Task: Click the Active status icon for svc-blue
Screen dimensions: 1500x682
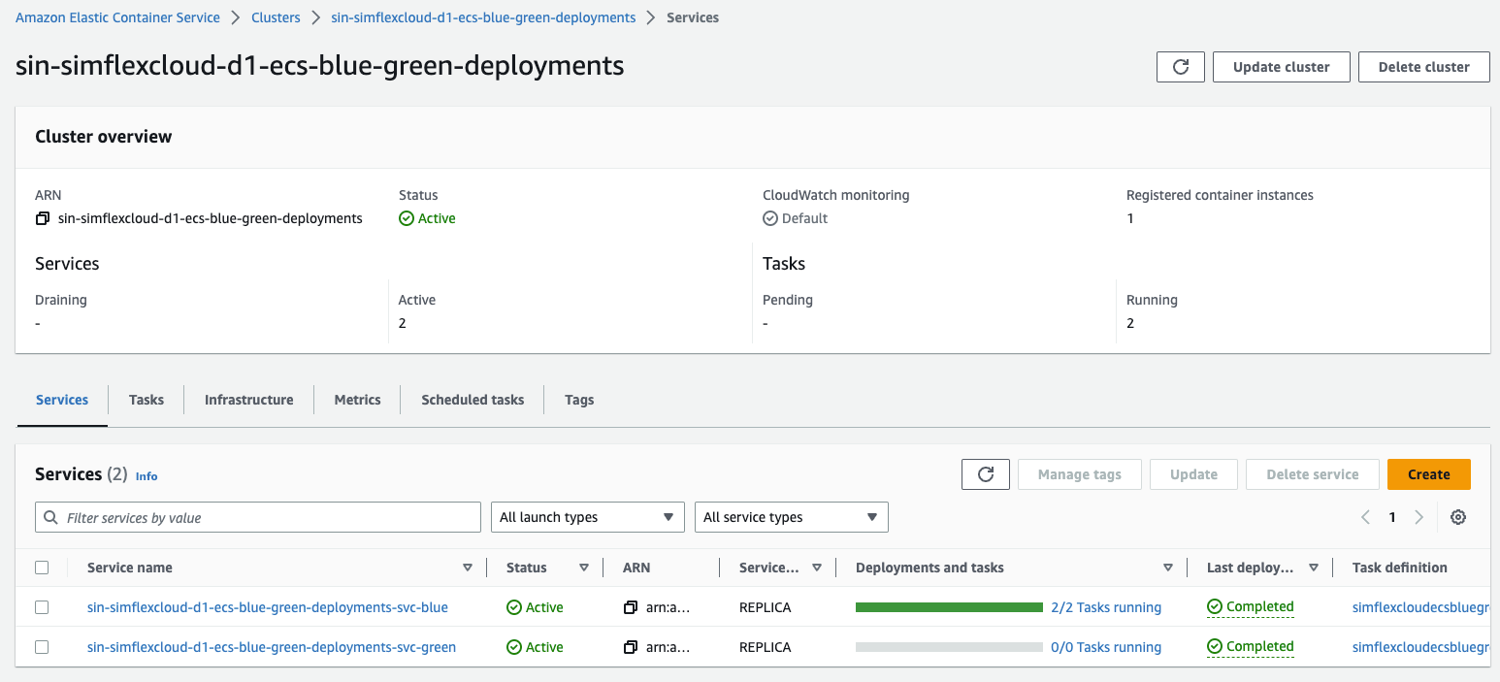Action: pyautogui.click(x=514, y=608)
